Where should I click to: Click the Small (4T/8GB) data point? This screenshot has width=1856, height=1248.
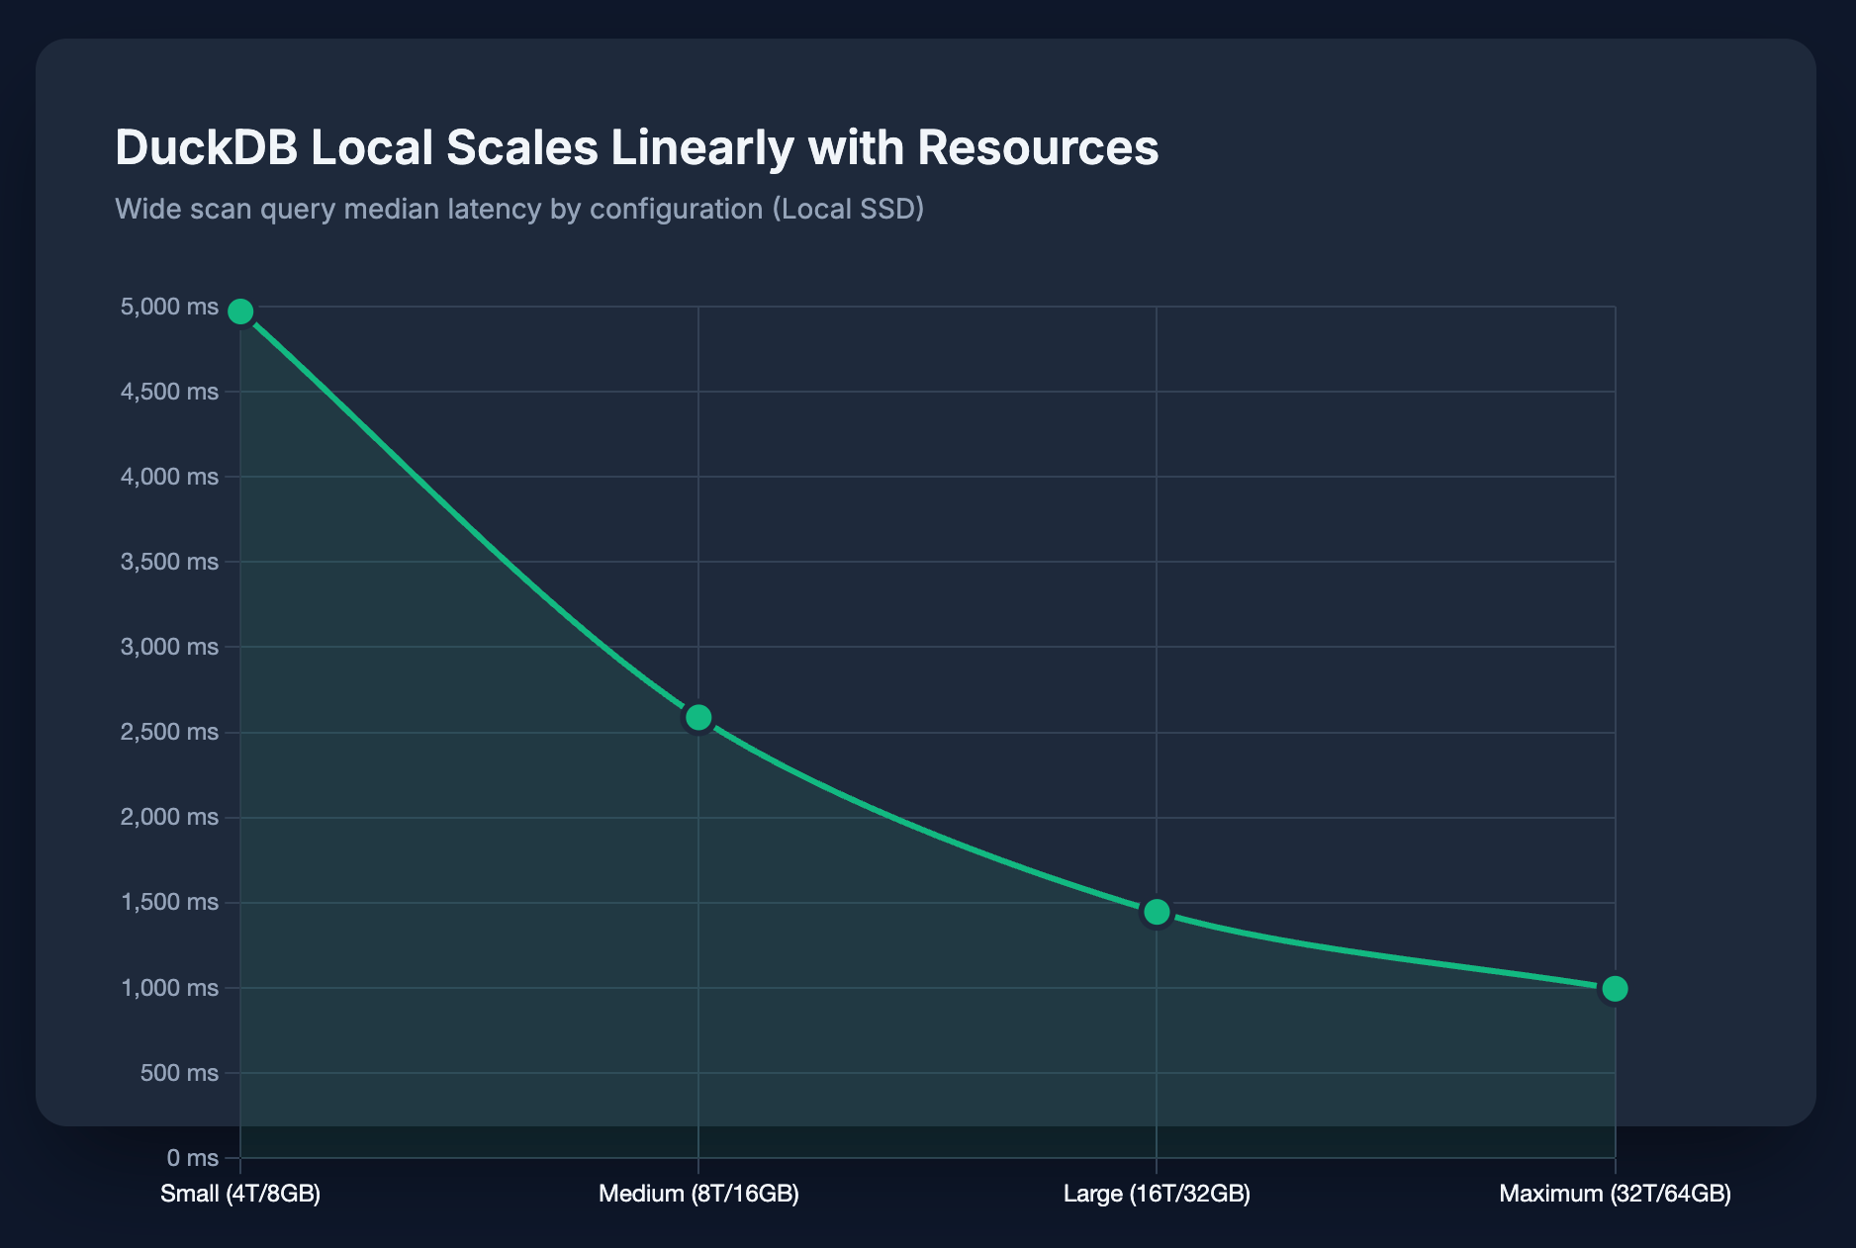(x=240, y=312)
